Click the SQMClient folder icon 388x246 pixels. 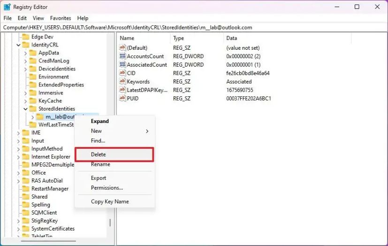pos(25,213)
